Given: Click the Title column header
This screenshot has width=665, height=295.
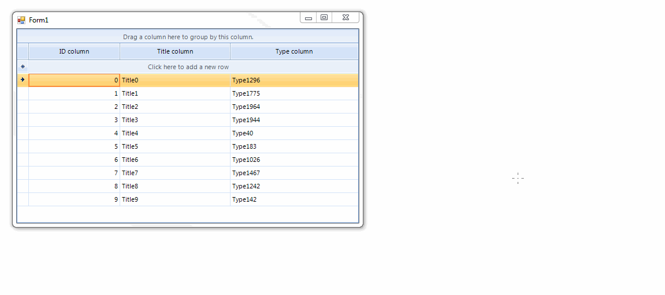Looking at the screenshot, I should [175, 51].
